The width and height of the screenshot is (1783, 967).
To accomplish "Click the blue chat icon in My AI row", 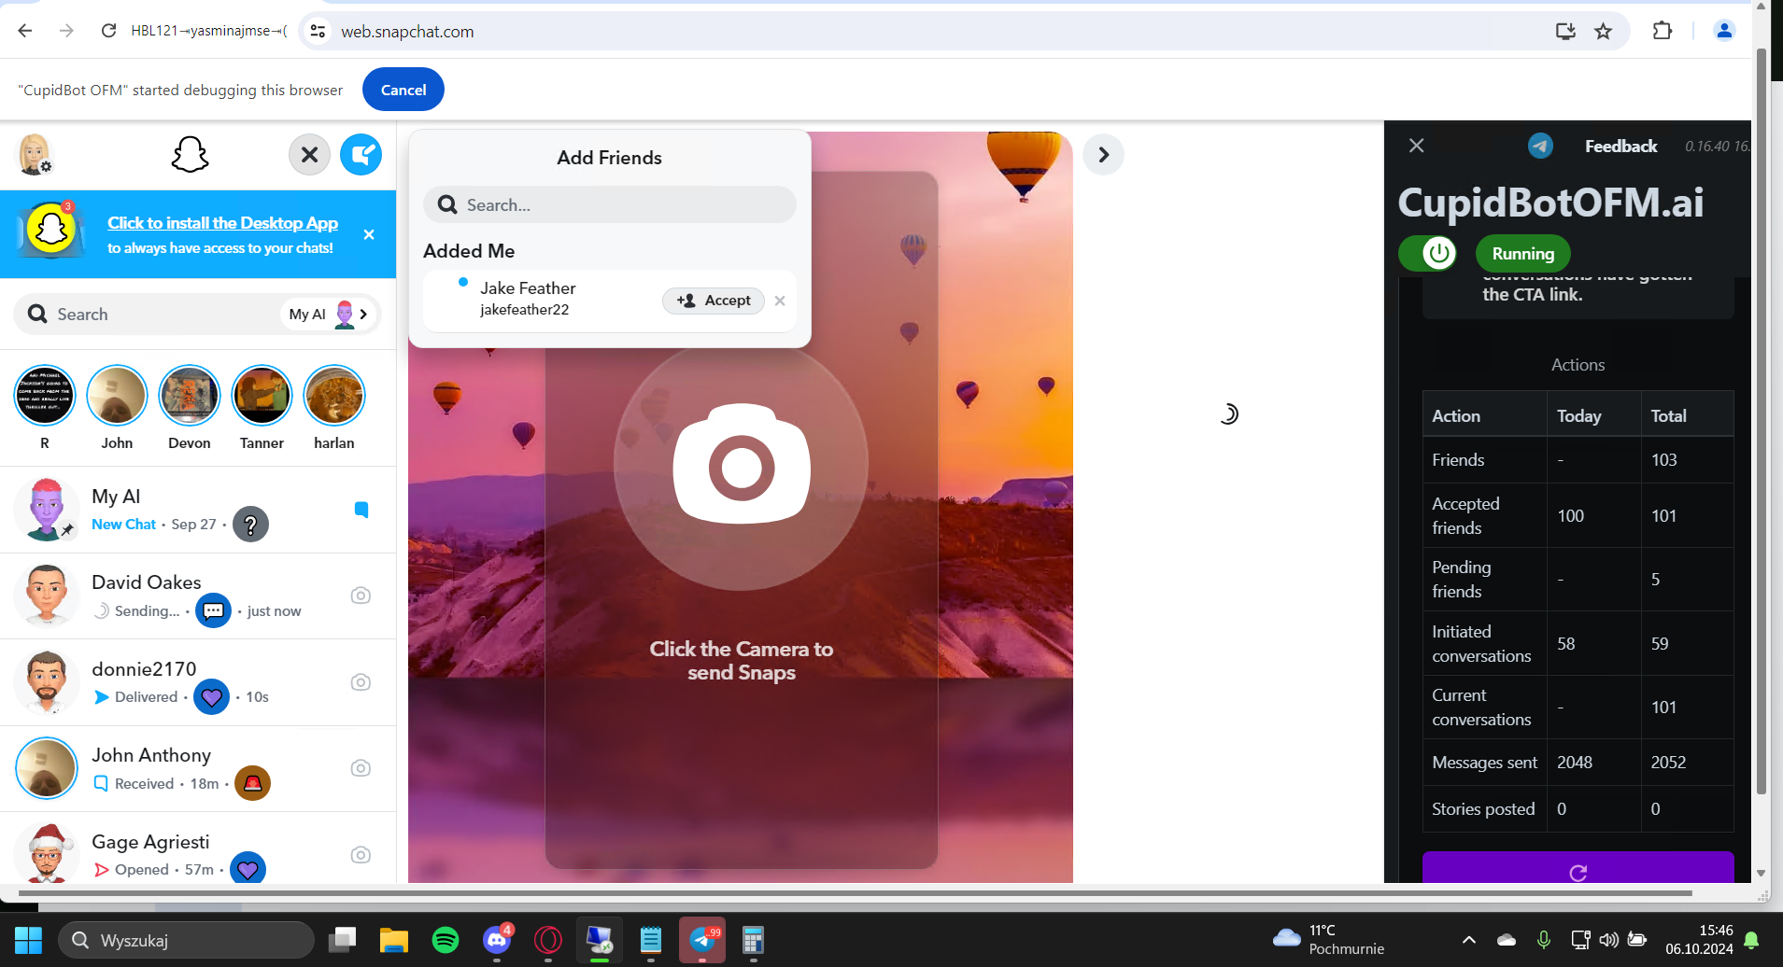I will coord(361,510).
